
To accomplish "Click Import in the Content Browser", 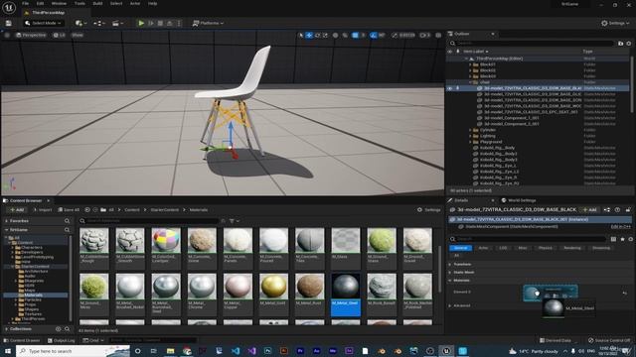I will click(x=43, y=209).
